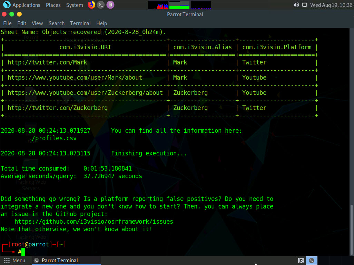Click the network sleep icon in bottom panel
The width and height of the screenshot is (354, 265).
click(x=301, y=261)
